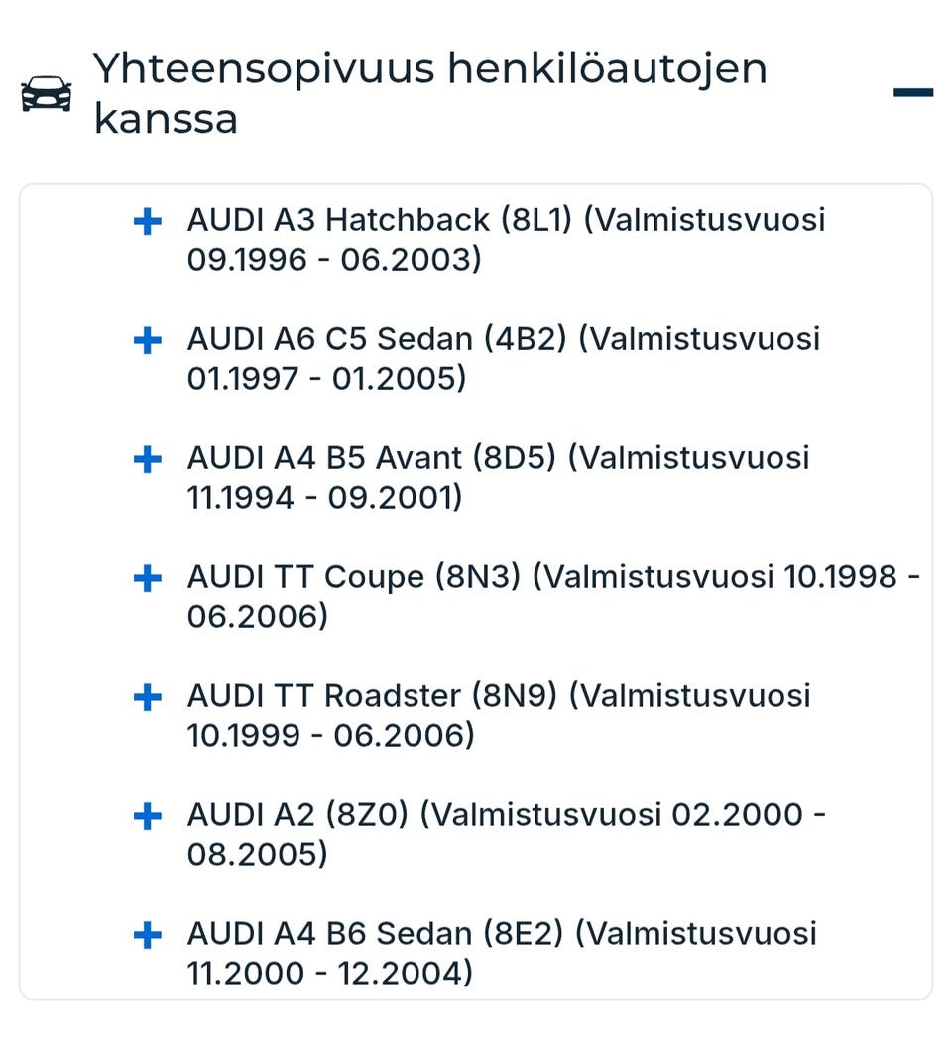
Task: Expand the AUDI A6 C5 Sedan plus icon
Action: click(147, 340)
